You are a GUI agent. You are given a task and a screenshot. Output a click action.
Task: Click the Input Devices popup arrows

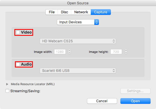coord(96,22)
